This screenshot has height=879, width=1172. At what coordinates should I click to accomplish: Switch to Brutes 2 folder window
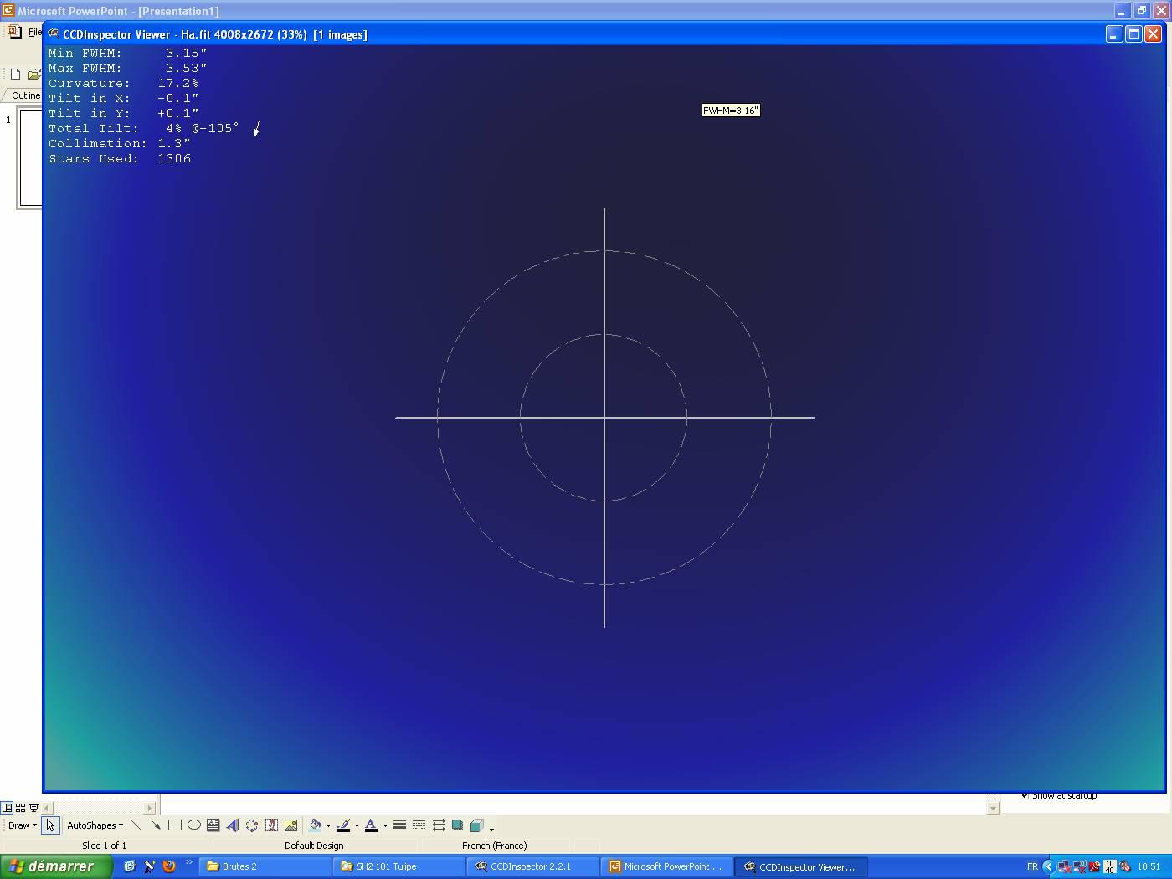click(265, 866)
